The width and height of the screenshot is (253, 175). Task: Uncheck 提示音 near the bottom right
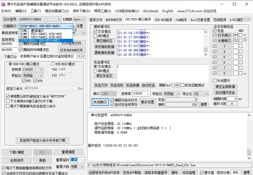click(x=201, y=172)
